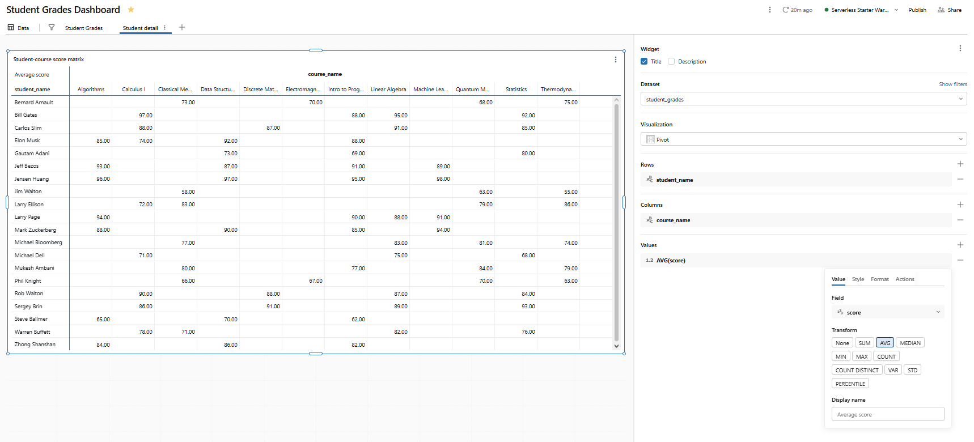Select AVG(score) value field
Viewport: 974px width, 442px height.
pyautogui.click(x=796, y=260)
